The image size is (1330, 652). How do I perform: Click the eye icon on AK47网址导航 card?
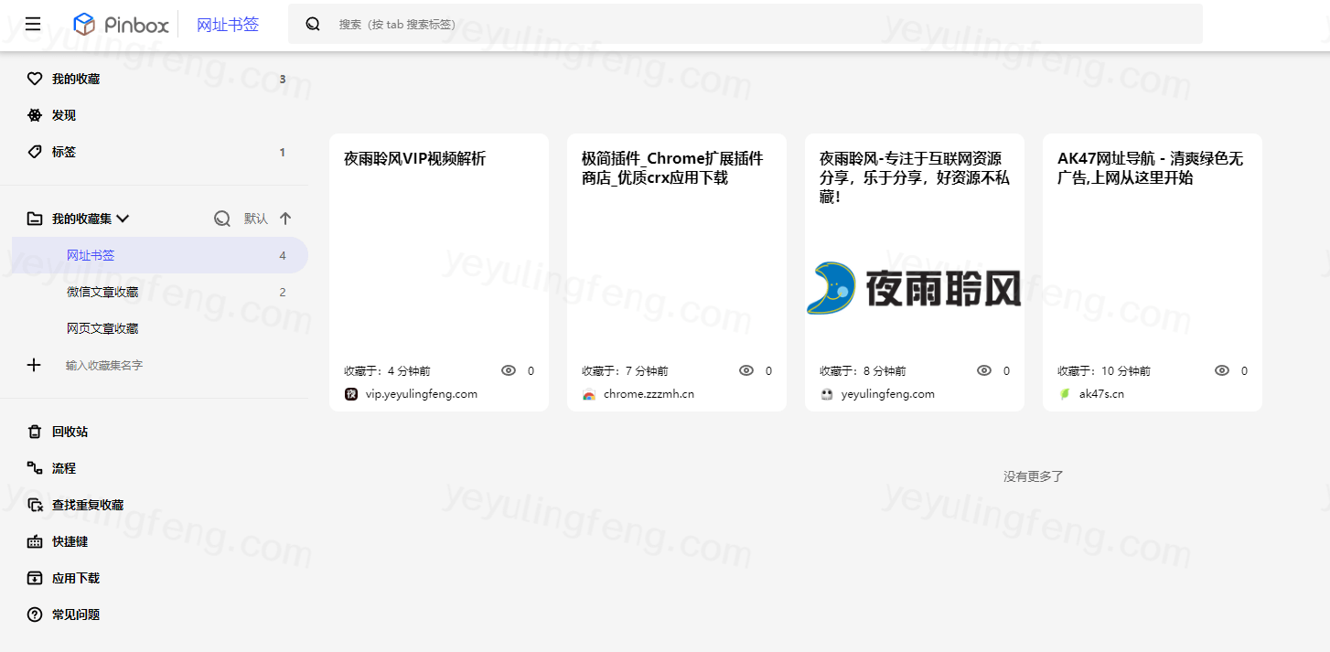coord(1222,370)
